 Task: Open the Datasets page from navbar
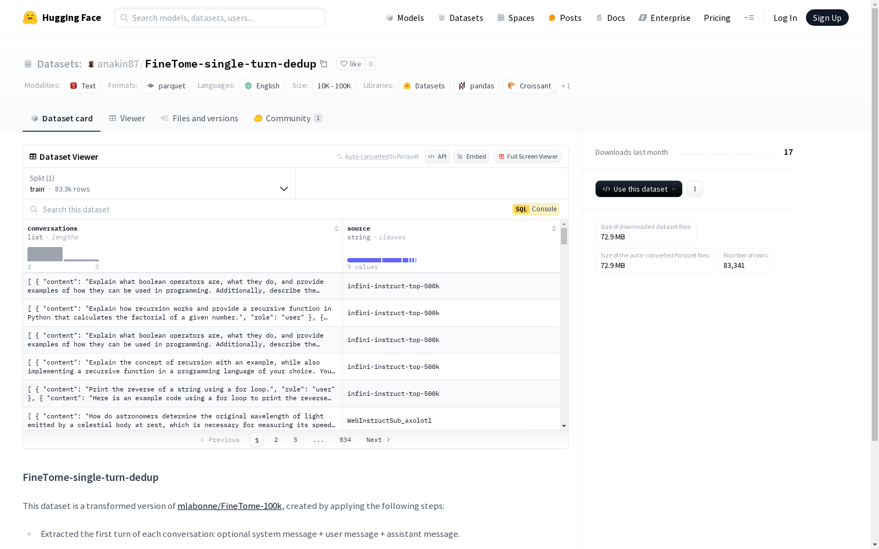pos(460,18)
